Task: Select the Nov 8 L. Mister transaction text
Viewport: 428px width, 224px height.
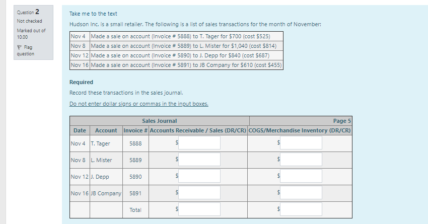Action: coord(183,46)
